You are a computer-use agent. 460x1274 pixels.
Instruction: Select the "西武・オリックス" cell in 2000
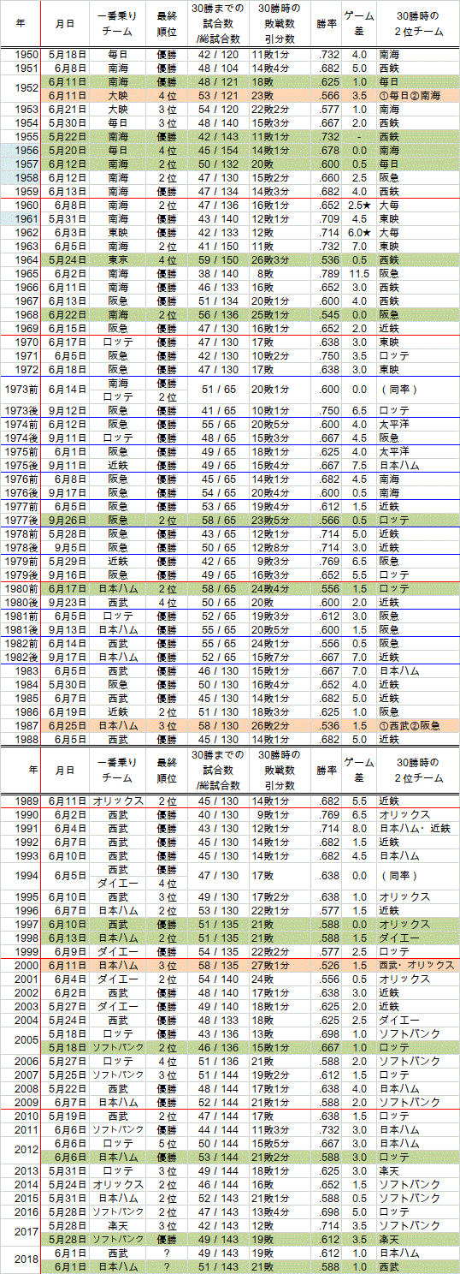click(x=418, y=964)
